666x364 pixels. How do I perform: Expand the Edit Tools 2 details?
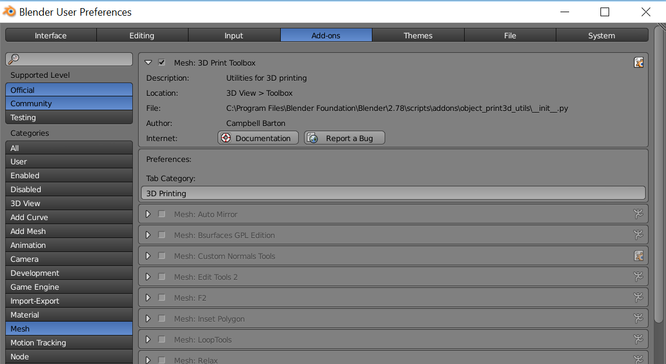[x=149, y=276]
